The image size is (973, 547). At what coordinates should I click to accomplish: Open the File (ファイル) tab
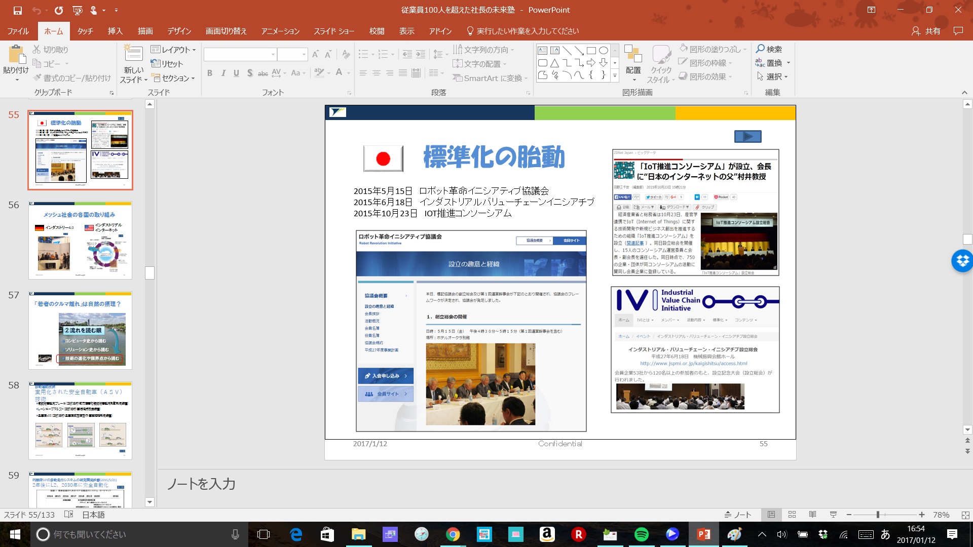18,31
